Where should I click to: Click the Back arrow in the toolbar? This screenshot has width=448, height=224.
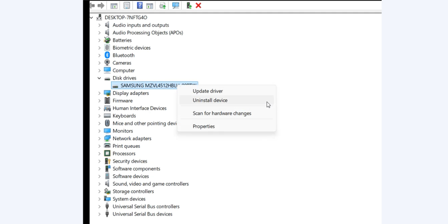click(92, 5)
